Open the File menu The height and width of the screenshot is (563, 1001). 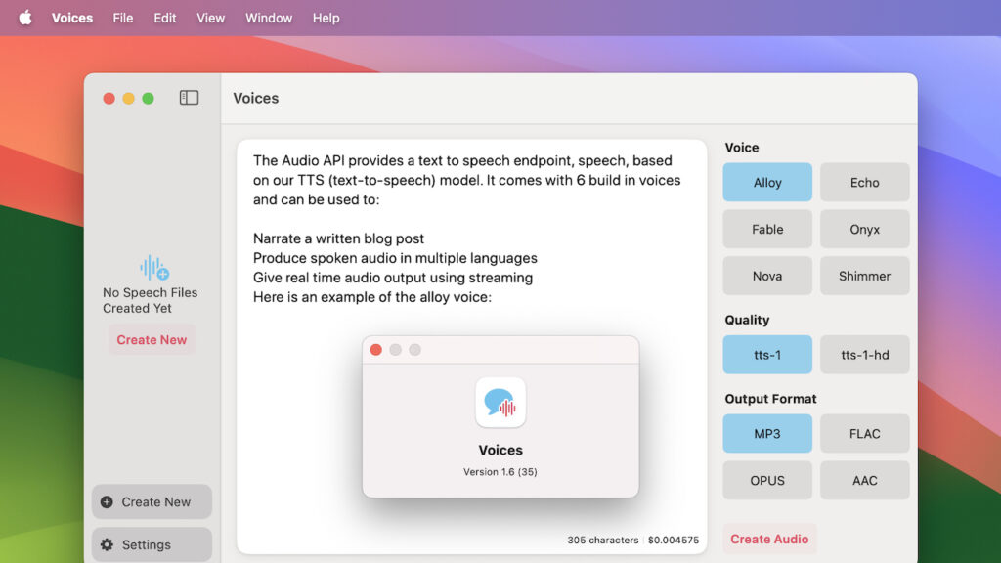coord(122,17)
